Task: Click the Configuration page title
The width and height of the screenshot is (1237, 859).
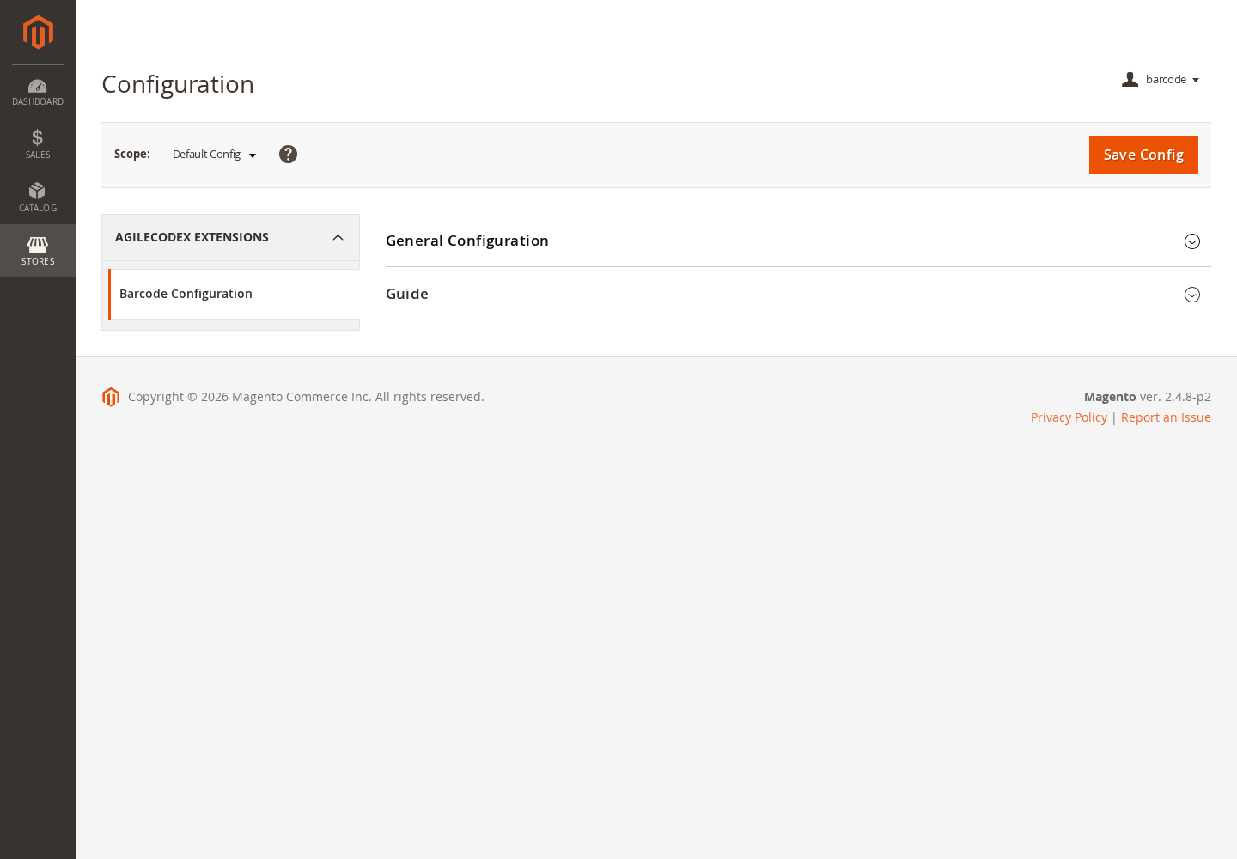Action: 178,84
